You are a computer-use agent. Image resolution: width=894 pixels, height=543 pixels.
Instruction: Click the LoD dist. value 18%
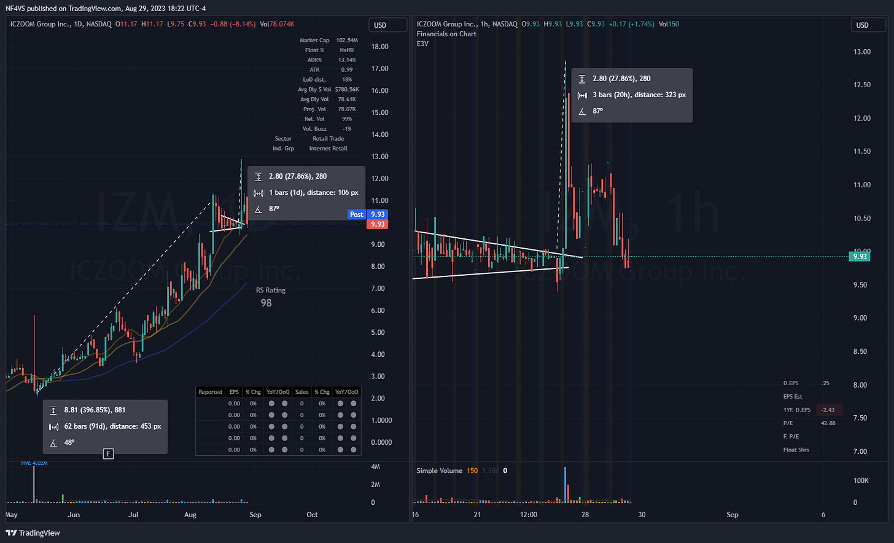point(347,79)
